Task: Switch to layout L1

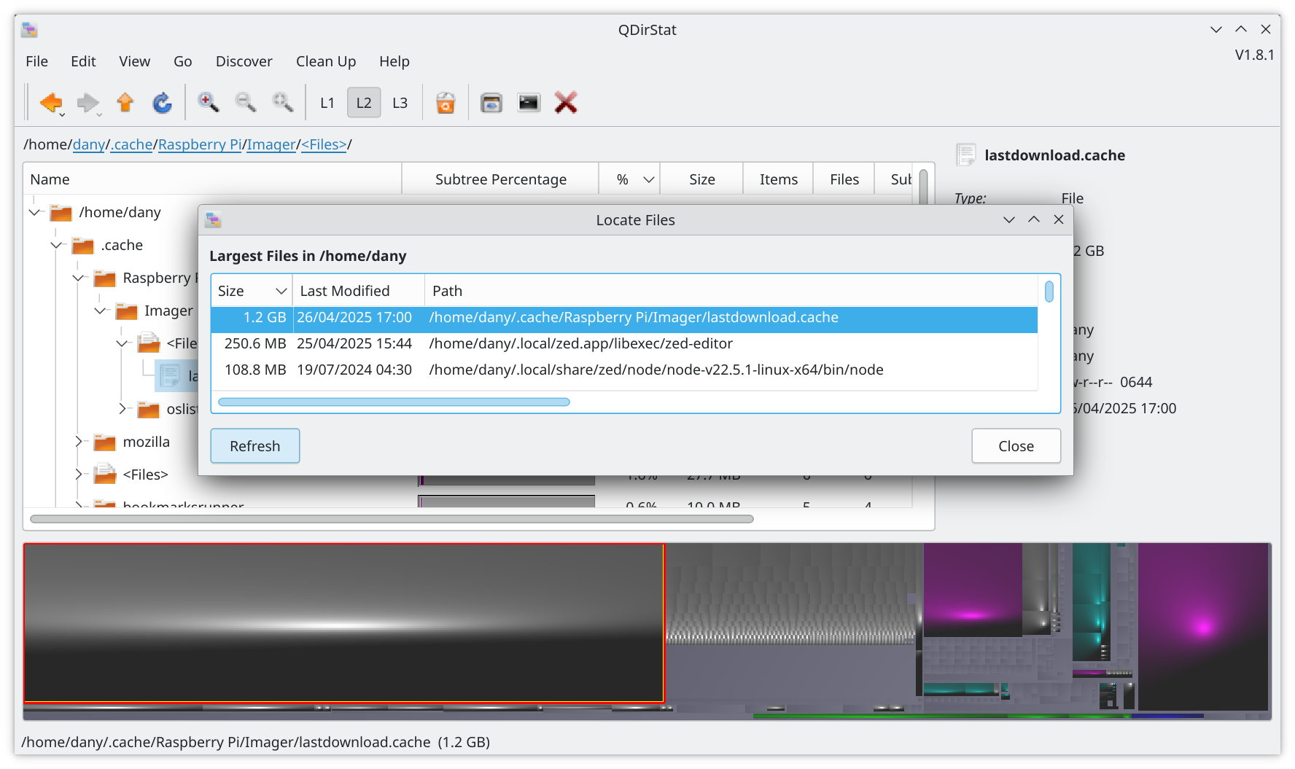Action: (327, 103)
